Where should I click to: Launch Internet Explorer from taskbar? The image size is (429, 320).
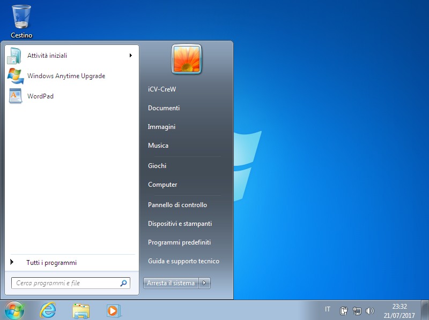pyautogui.click(x=48, y=310)
